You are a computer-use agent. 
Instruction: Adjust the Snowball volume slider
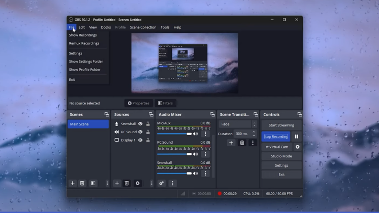[x=189, y=173]
